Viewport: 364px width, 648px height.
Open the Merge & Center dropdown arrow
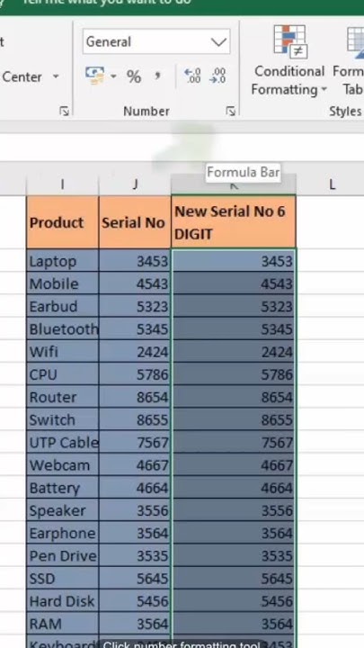coord(56,76)
